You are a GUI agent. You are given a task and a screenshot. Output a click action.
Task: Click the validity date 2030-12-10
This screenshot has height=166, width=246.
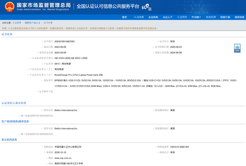[x=60, y=152]
